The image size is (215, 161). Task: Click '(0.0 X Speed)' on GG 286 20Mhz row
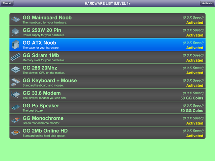coord(193,68)
